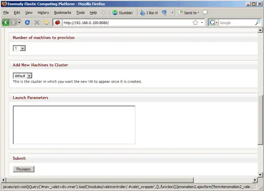Click the I like it! thumbs up

click(149, 12)
